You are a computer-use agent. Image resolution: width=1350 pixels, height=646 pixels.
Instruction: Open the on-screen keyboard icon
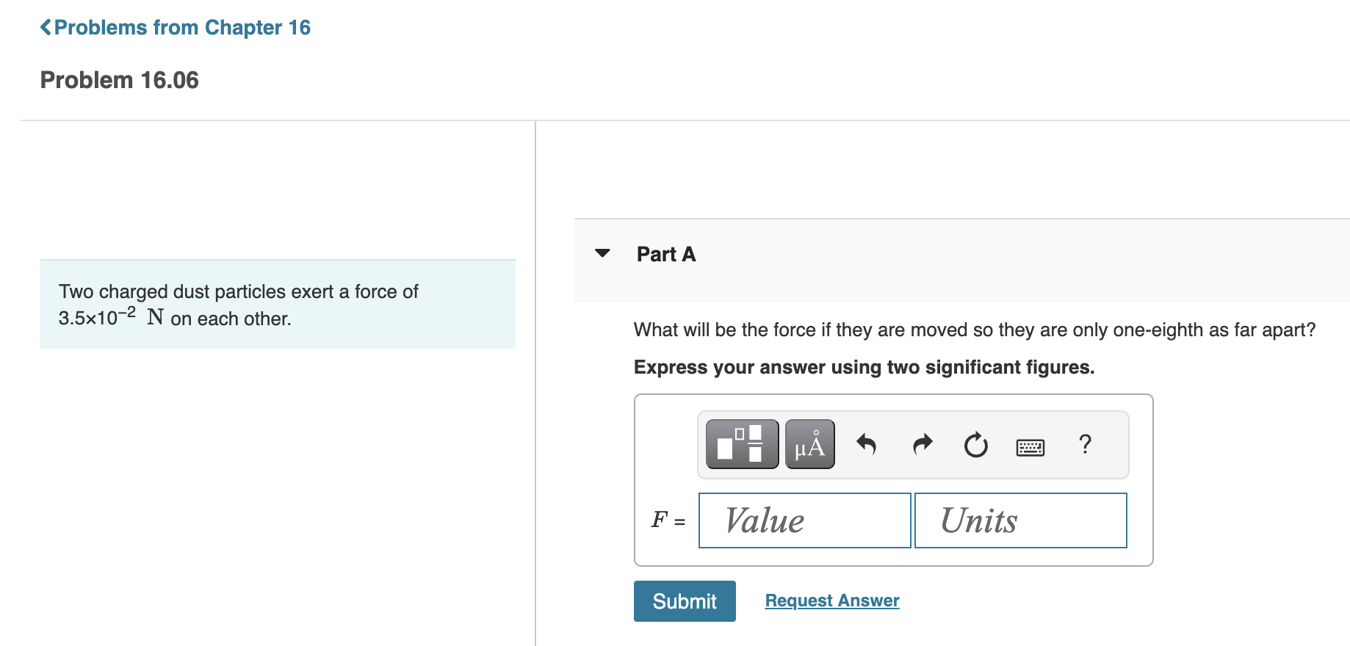coord(1029,446)
